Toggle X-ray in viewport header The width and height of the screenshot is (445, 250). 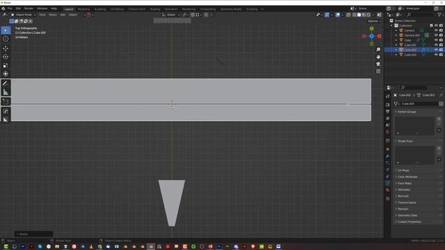[348, 15]
